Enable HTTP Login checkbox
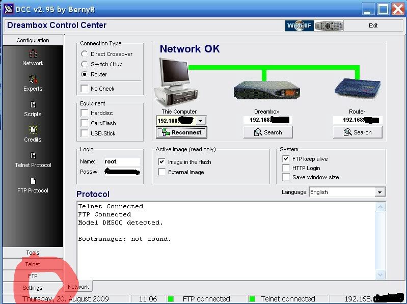 pyautogui.click(x=286, y=168)
